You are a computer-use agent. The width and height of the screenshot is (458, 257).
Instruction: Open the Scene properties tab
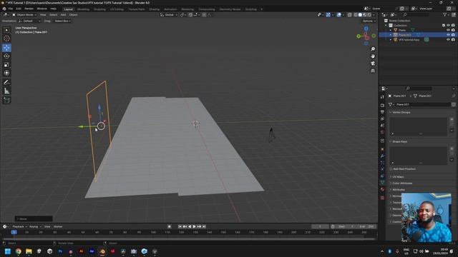(382, 126)
